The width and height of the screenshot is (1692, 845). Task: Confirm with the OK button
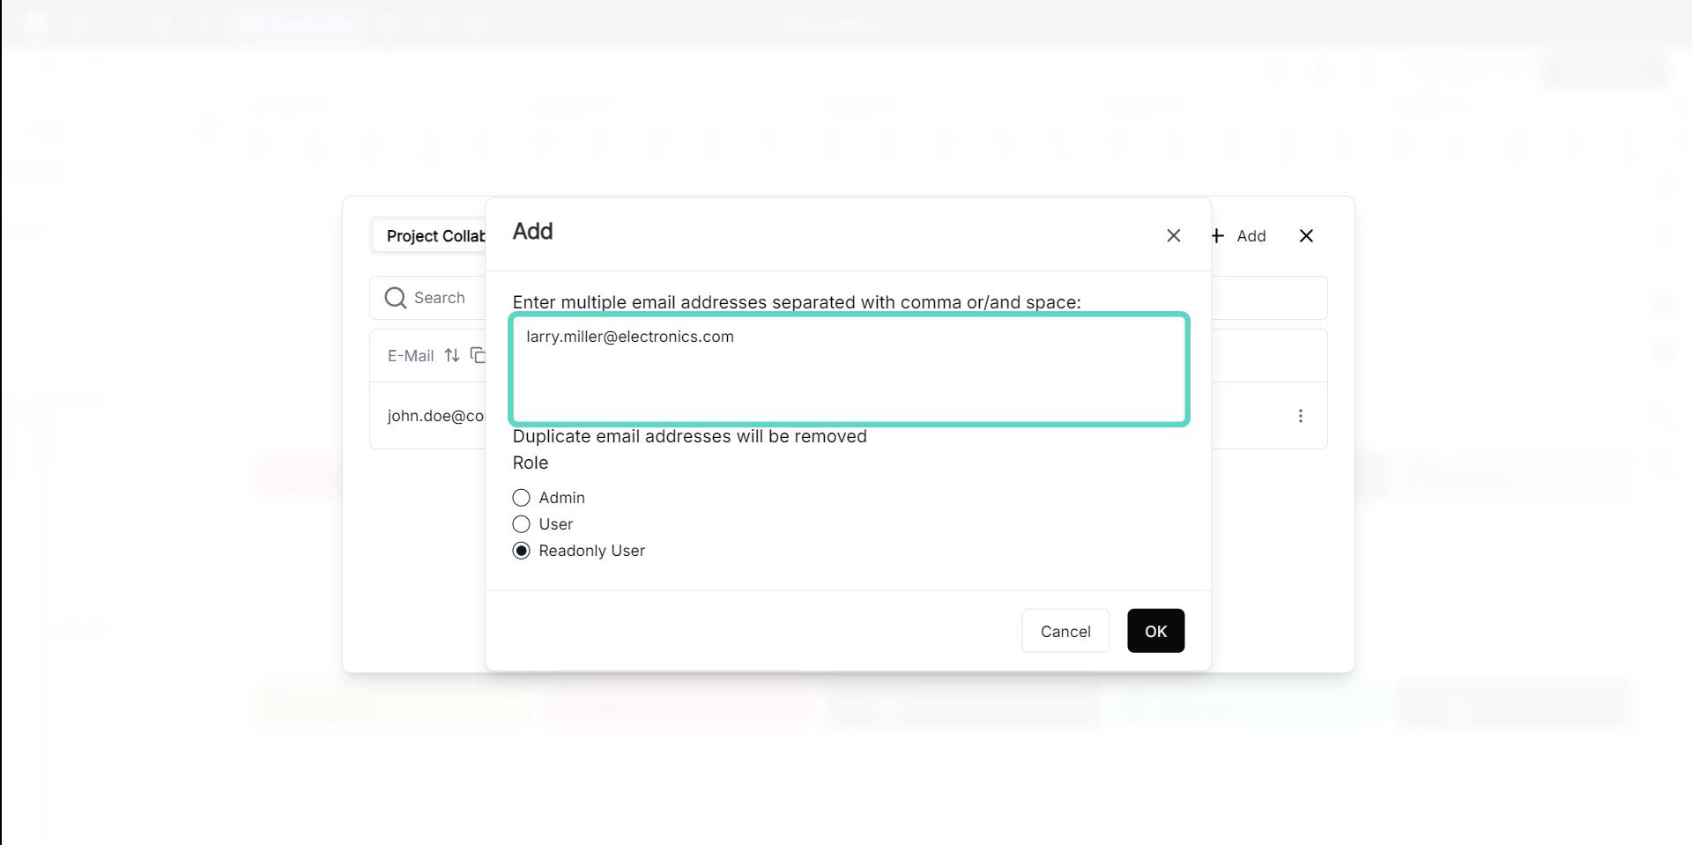click(x=1155, y=631)
